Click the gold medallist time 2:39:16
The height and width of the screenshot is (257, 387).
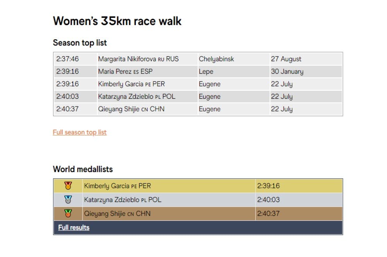268,186
